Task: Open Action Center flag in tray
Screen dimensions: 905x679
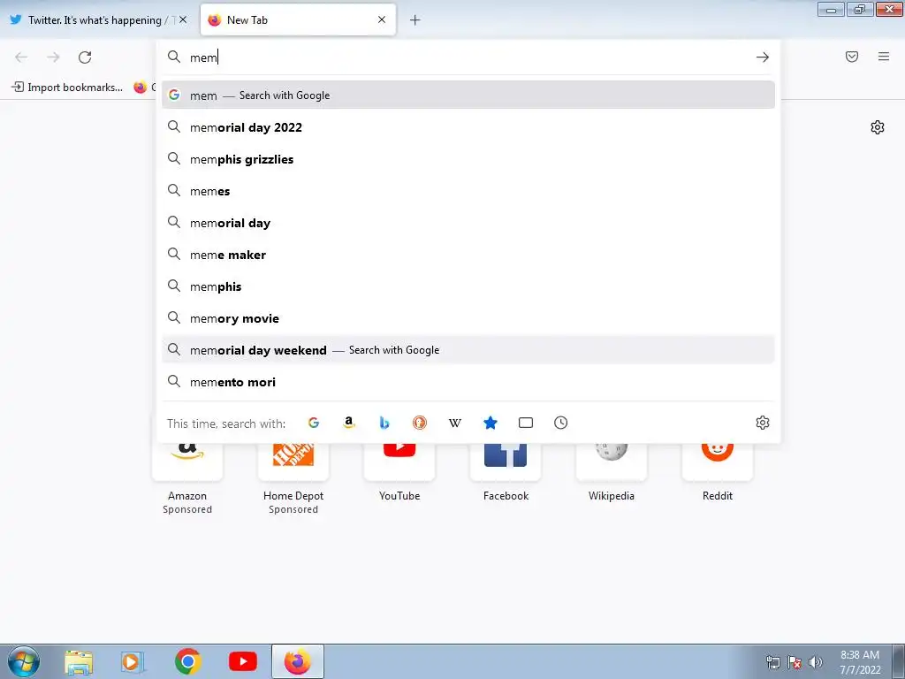Action: tap(795, 662)
